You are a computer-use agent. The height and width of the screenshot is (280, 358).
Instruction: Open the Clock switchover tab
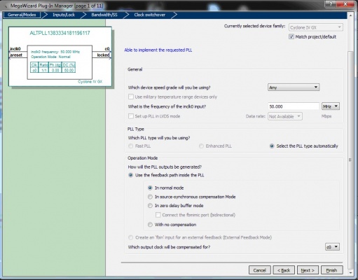[x=149, y=15]
